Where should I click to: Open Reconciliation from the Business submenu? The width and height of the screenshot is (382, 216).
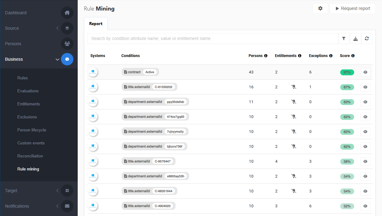point(30,156)
